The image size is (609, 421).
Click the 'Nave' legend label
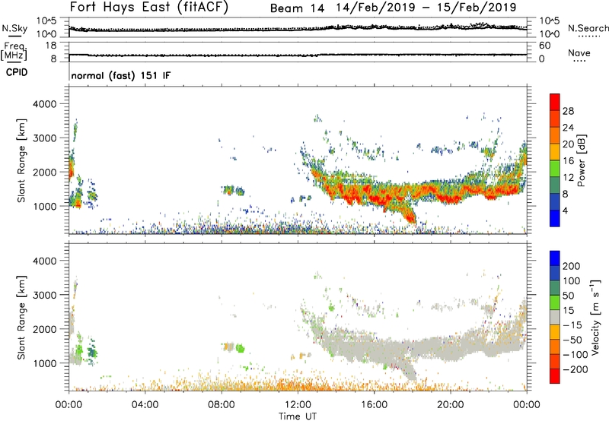click(579, 53)
